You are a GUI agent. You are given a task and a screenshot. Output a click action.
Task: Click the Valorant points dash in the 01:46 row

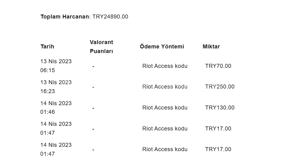click(93, 108)
